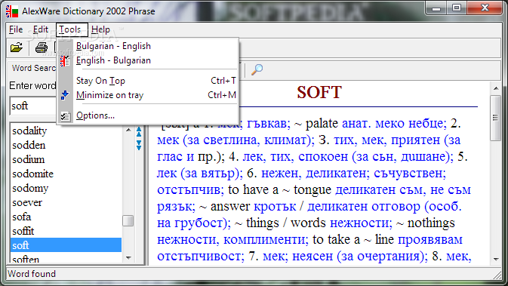Select 'sodomite' in the word list

point(66,174)
